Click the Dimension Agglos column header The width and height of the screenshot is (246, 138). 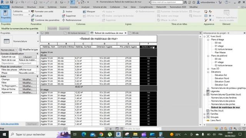104,47
